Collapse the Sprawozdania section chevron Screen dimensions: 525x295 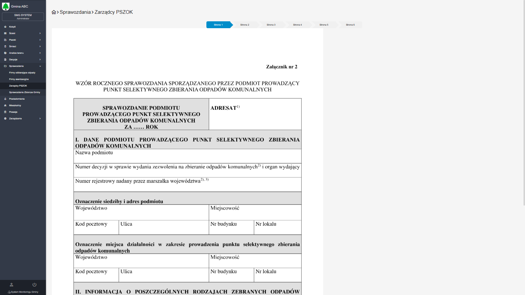click(x=40, y=66)
